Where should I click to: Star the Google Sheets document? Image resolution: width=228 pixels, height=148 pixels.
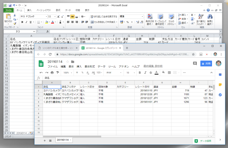[67, 62]
